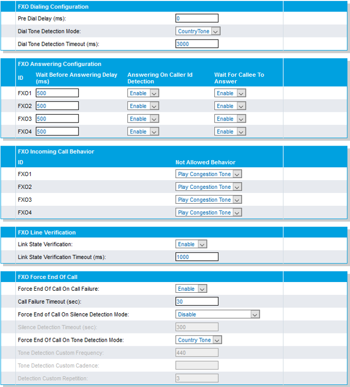
Task: Edit FXO2 Wait Before Answering Delay field
Action: (x=57, y=106)
